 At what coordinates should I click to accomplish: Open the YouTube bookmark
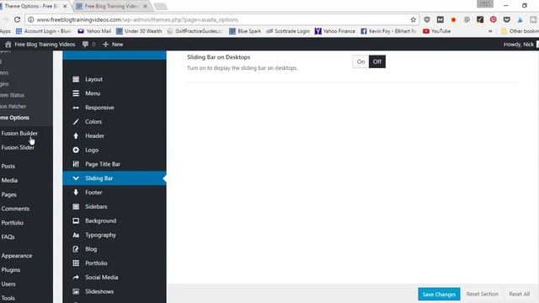coord(436,31)
